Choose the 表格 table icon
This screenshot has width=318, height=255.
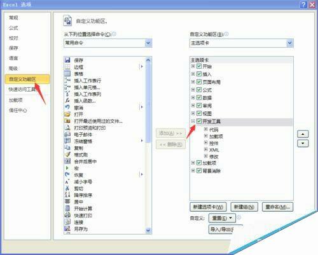click(67, 74)
